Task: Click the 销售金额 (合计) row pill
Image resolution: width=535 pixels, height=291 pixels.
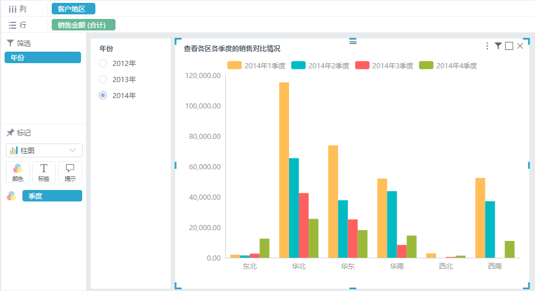Action: click(83, 25)
